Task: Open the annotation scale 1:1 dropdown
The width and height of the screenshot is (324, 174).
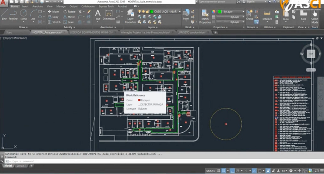Action: pos(284,171)
